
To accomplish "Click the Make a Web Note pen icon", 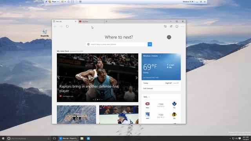I will click(171, 26).
